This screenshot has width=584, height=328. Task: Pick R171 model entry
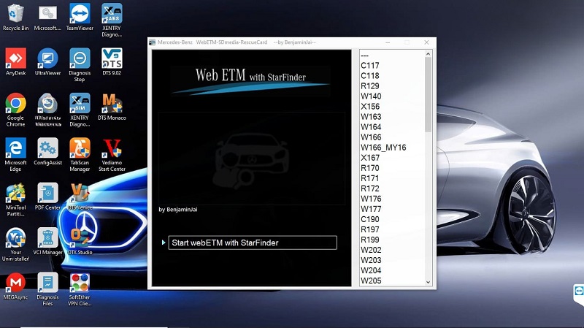point(370,178)
